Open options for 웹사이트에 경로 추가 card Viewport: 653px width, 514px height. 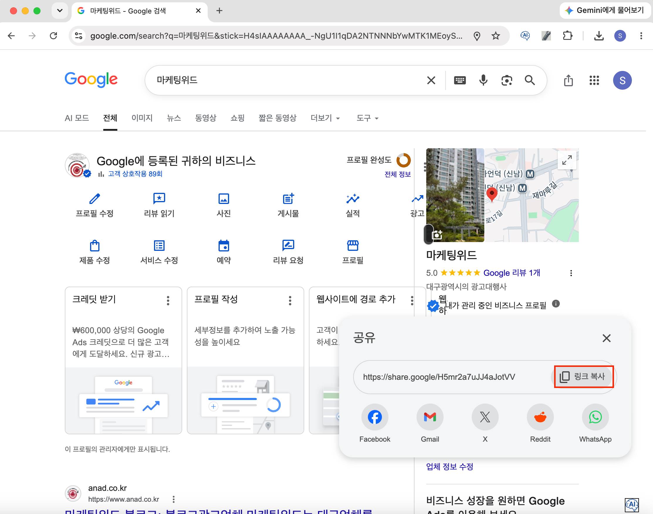coord(412,300)
